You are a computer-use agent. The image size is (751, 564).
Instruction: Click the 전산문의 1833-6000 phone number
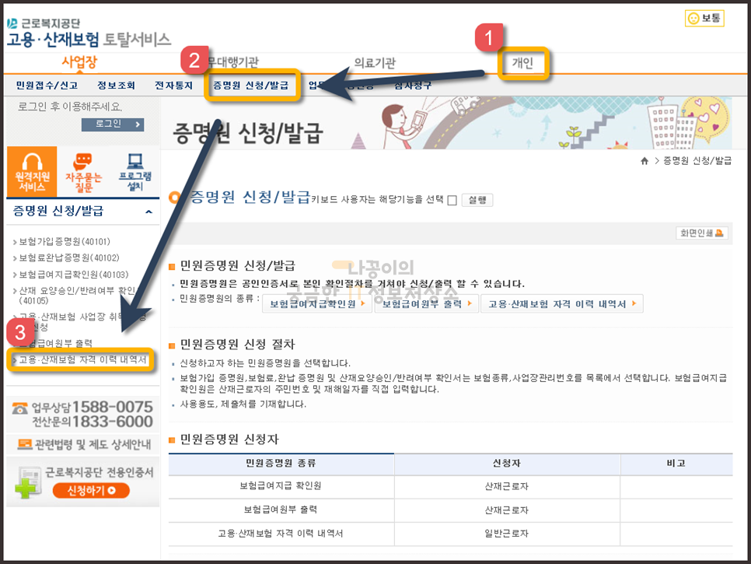92,422
